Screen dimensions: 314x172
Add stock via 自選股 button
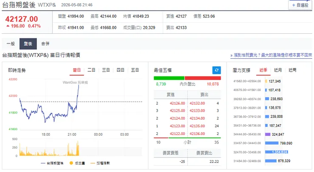tap(300, 5)
